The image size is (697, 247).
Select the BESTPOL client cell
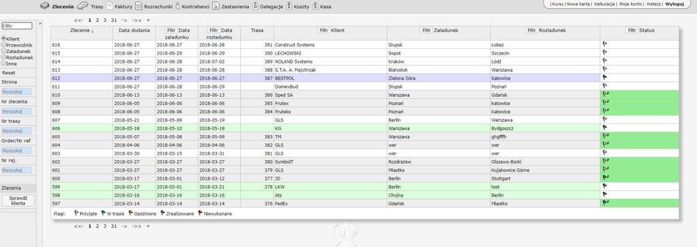pyautogui.click(x=330, y=78)
